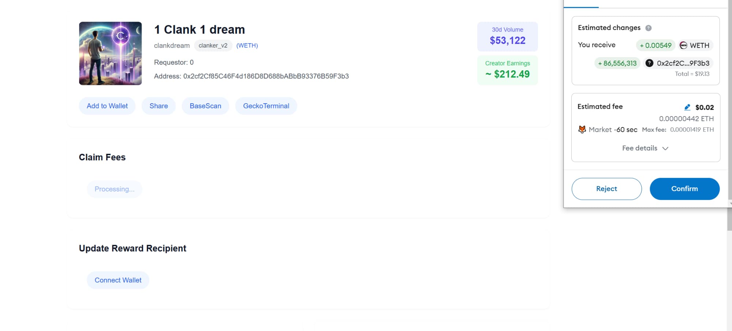Reject the MetaMask transaction
The image size is (732, 331).
(x=606, y=189)
